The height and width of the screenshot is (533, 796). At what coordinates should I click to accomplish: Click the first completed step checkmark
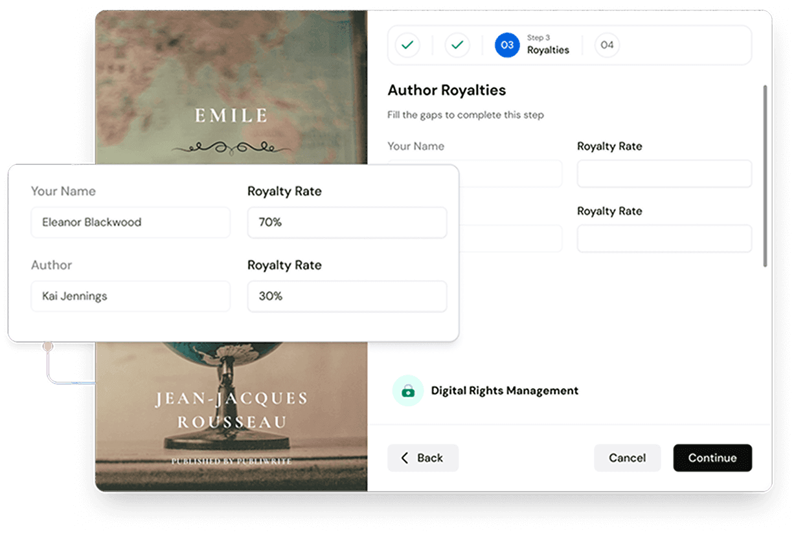(x=407, y=45)
